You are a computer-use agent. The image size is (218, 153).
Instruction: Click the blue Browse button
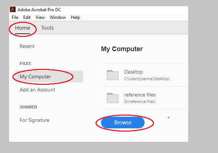pos(123,123)
